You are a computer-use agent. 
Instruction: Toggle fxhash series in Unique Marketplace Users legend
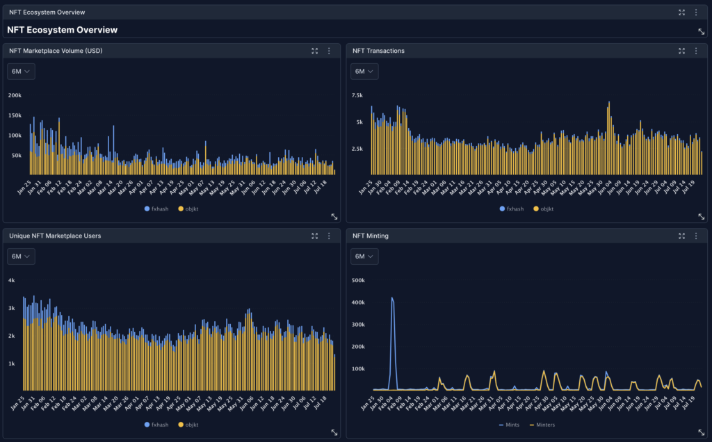tap(156, 425)
